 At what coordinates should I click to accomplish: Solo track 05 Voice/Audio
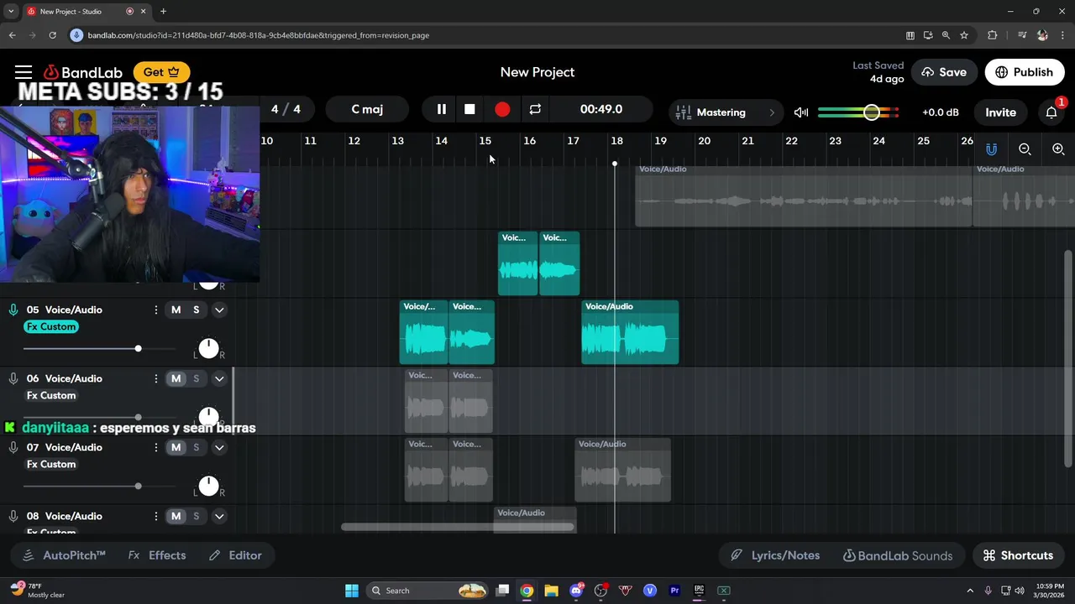tap(197, 310)
